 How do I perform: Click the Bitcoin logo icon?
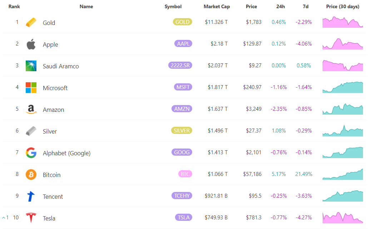[x=31, y=175]
